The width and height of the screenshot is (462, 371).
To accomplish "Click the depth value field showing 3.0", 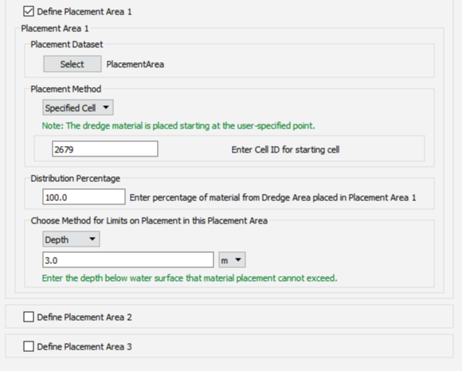I will pyautogui.click(x=128, y=260).
